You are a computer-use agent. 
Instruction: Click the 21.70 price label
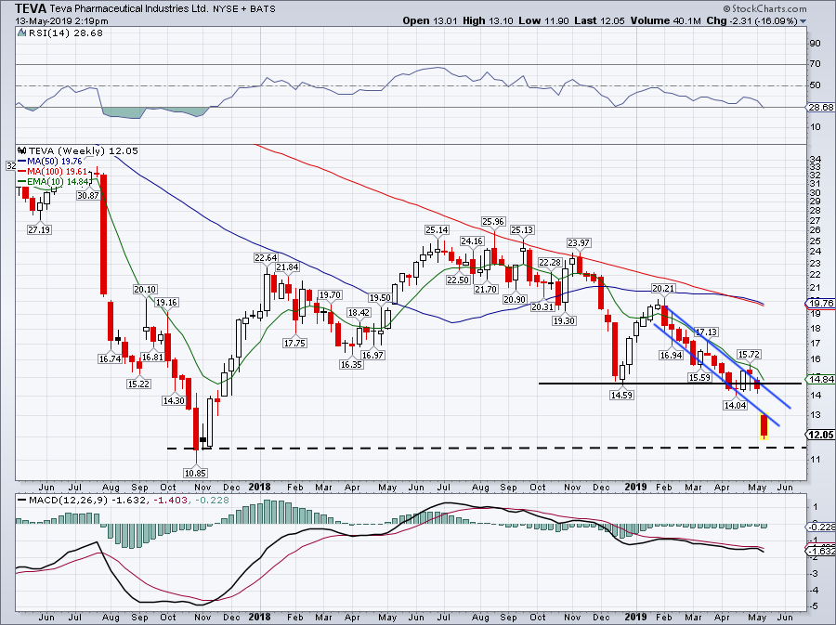tap(486, 289)
